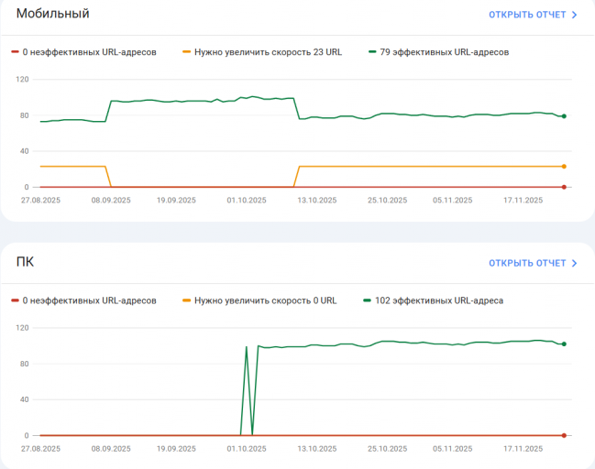Click red endpoint dot on mobile chart
Viewport: 595px width, 469px height.
[564, 187]
